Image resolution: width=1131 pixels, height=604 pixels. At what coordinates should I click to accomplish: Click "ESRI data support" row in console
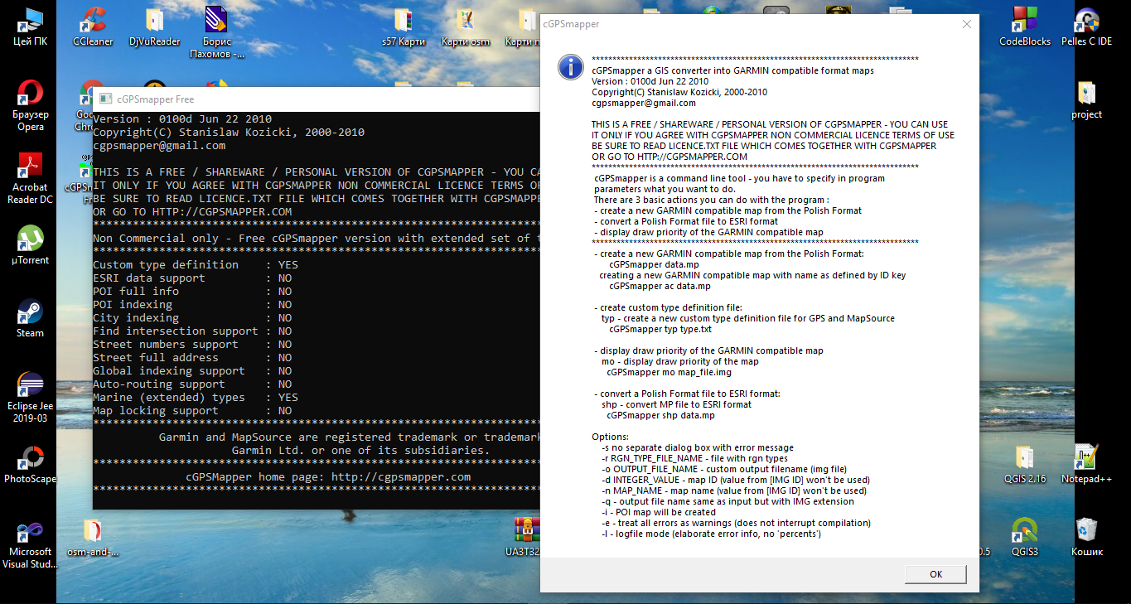[192, 278]
